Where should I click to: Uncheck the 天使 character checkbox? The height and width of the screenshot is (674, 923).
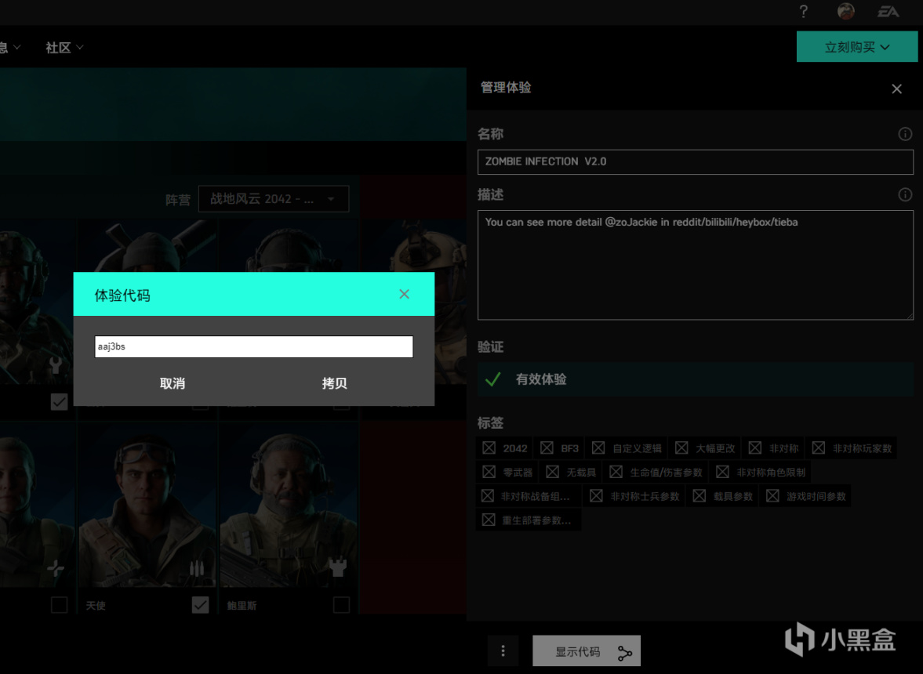click(200, 604)
